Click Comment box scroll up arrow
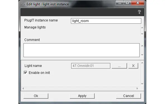The image size is (165, 104). [142, 46]
